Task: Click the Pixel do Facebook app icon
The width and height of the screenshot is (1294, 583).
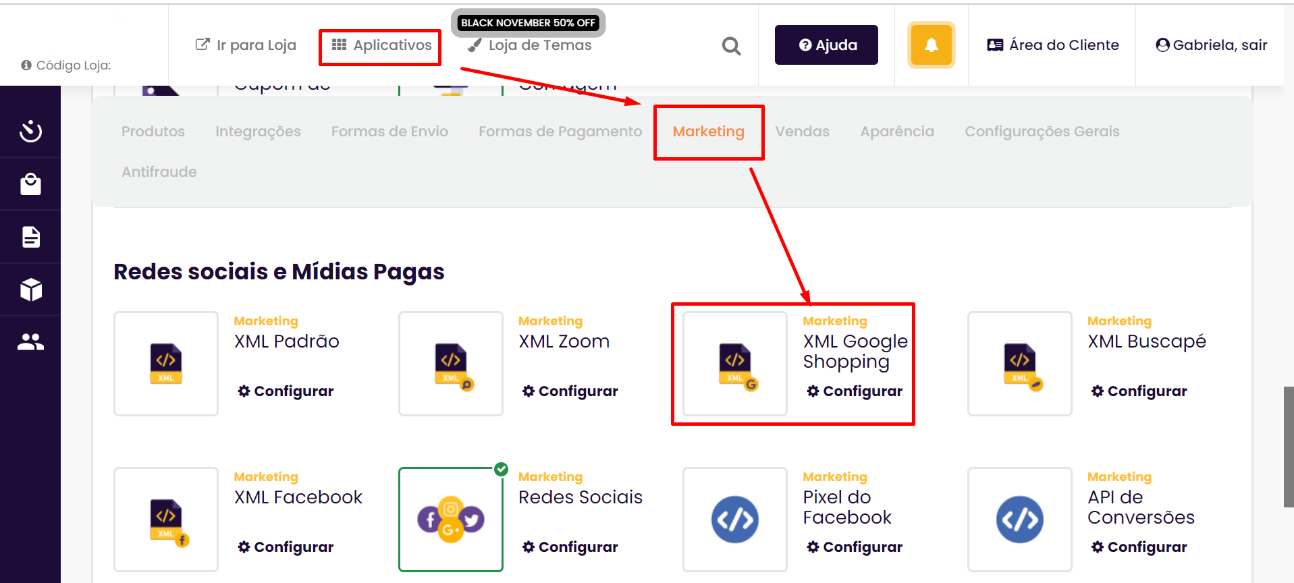Action: pos(735,520)
